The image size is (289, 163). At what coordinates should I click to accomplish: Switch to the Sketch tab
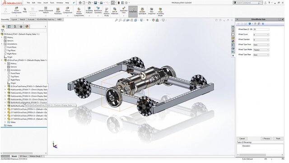(x=22, y=19)
